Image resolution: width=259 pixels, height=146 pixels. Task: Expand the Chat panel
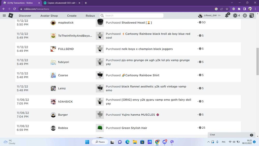point(231,135)
